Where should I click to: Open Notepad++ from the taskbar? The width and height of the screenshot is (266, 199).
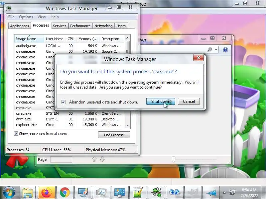(x=138, y=193)
